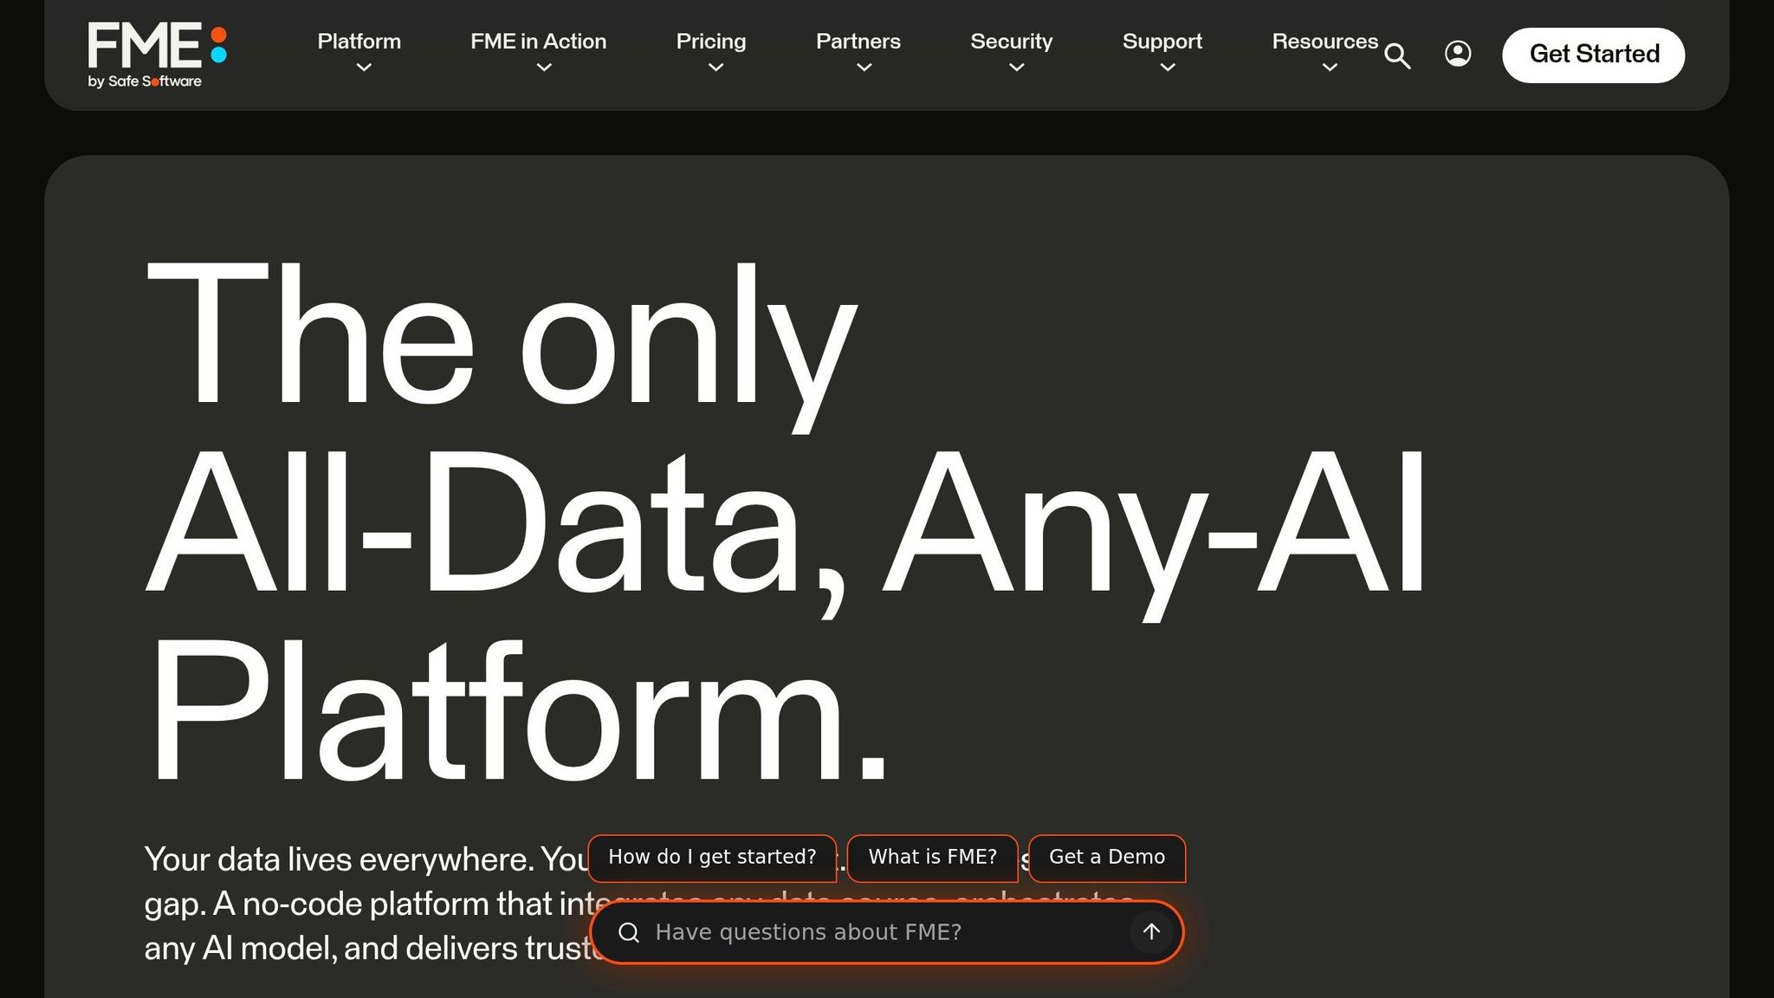
Task: Choose the 'How do I get started?' suggestion
Action: [x=712, y=858]
